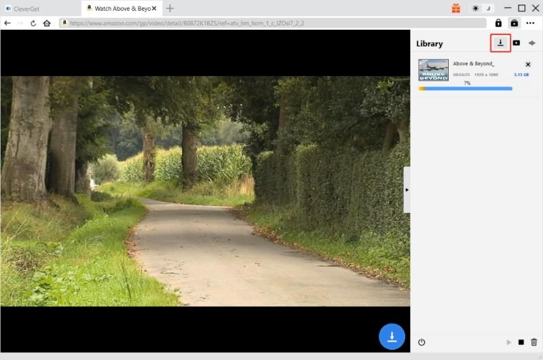Click the power icon in Library footer
The image size is (543, 360).
click(422, 342)
